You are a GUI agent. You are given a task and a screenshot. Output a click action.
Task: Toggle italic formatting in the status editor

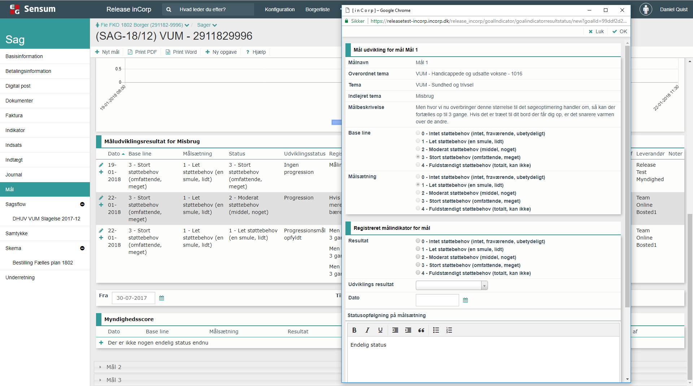tap(367, 330)
